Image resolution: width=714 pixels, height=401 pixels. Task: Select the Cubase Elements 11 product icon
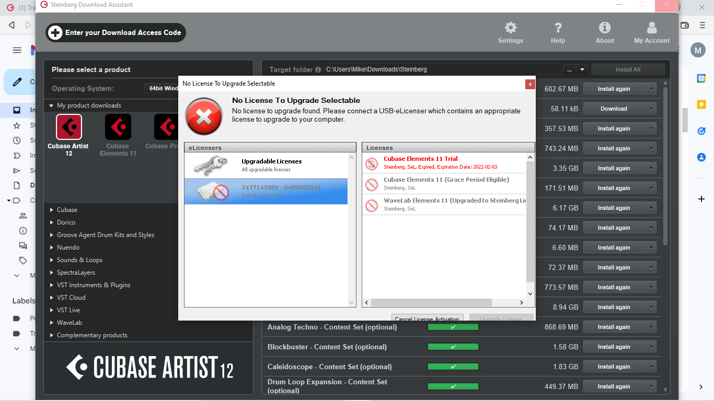(118, 127)
